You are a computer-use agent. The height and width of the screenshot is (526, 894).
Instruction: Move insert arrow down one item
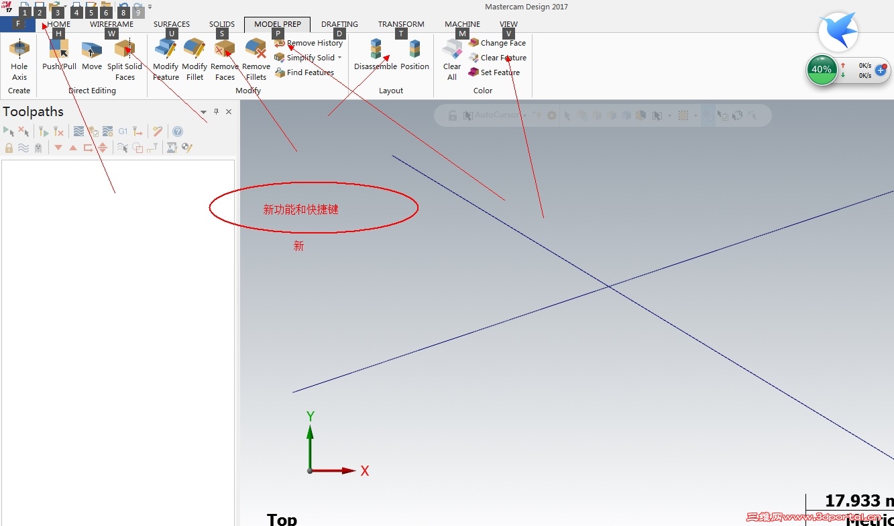(x=58, y=148)
